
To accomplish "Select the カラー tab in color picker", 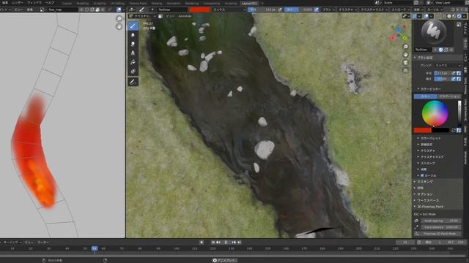I will [425, 96].
